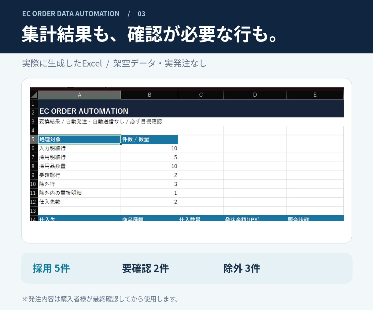Select the 実際に生成したExcel subtitle line
The width and height of the screenshot is (373, 310).
[115, 63]
